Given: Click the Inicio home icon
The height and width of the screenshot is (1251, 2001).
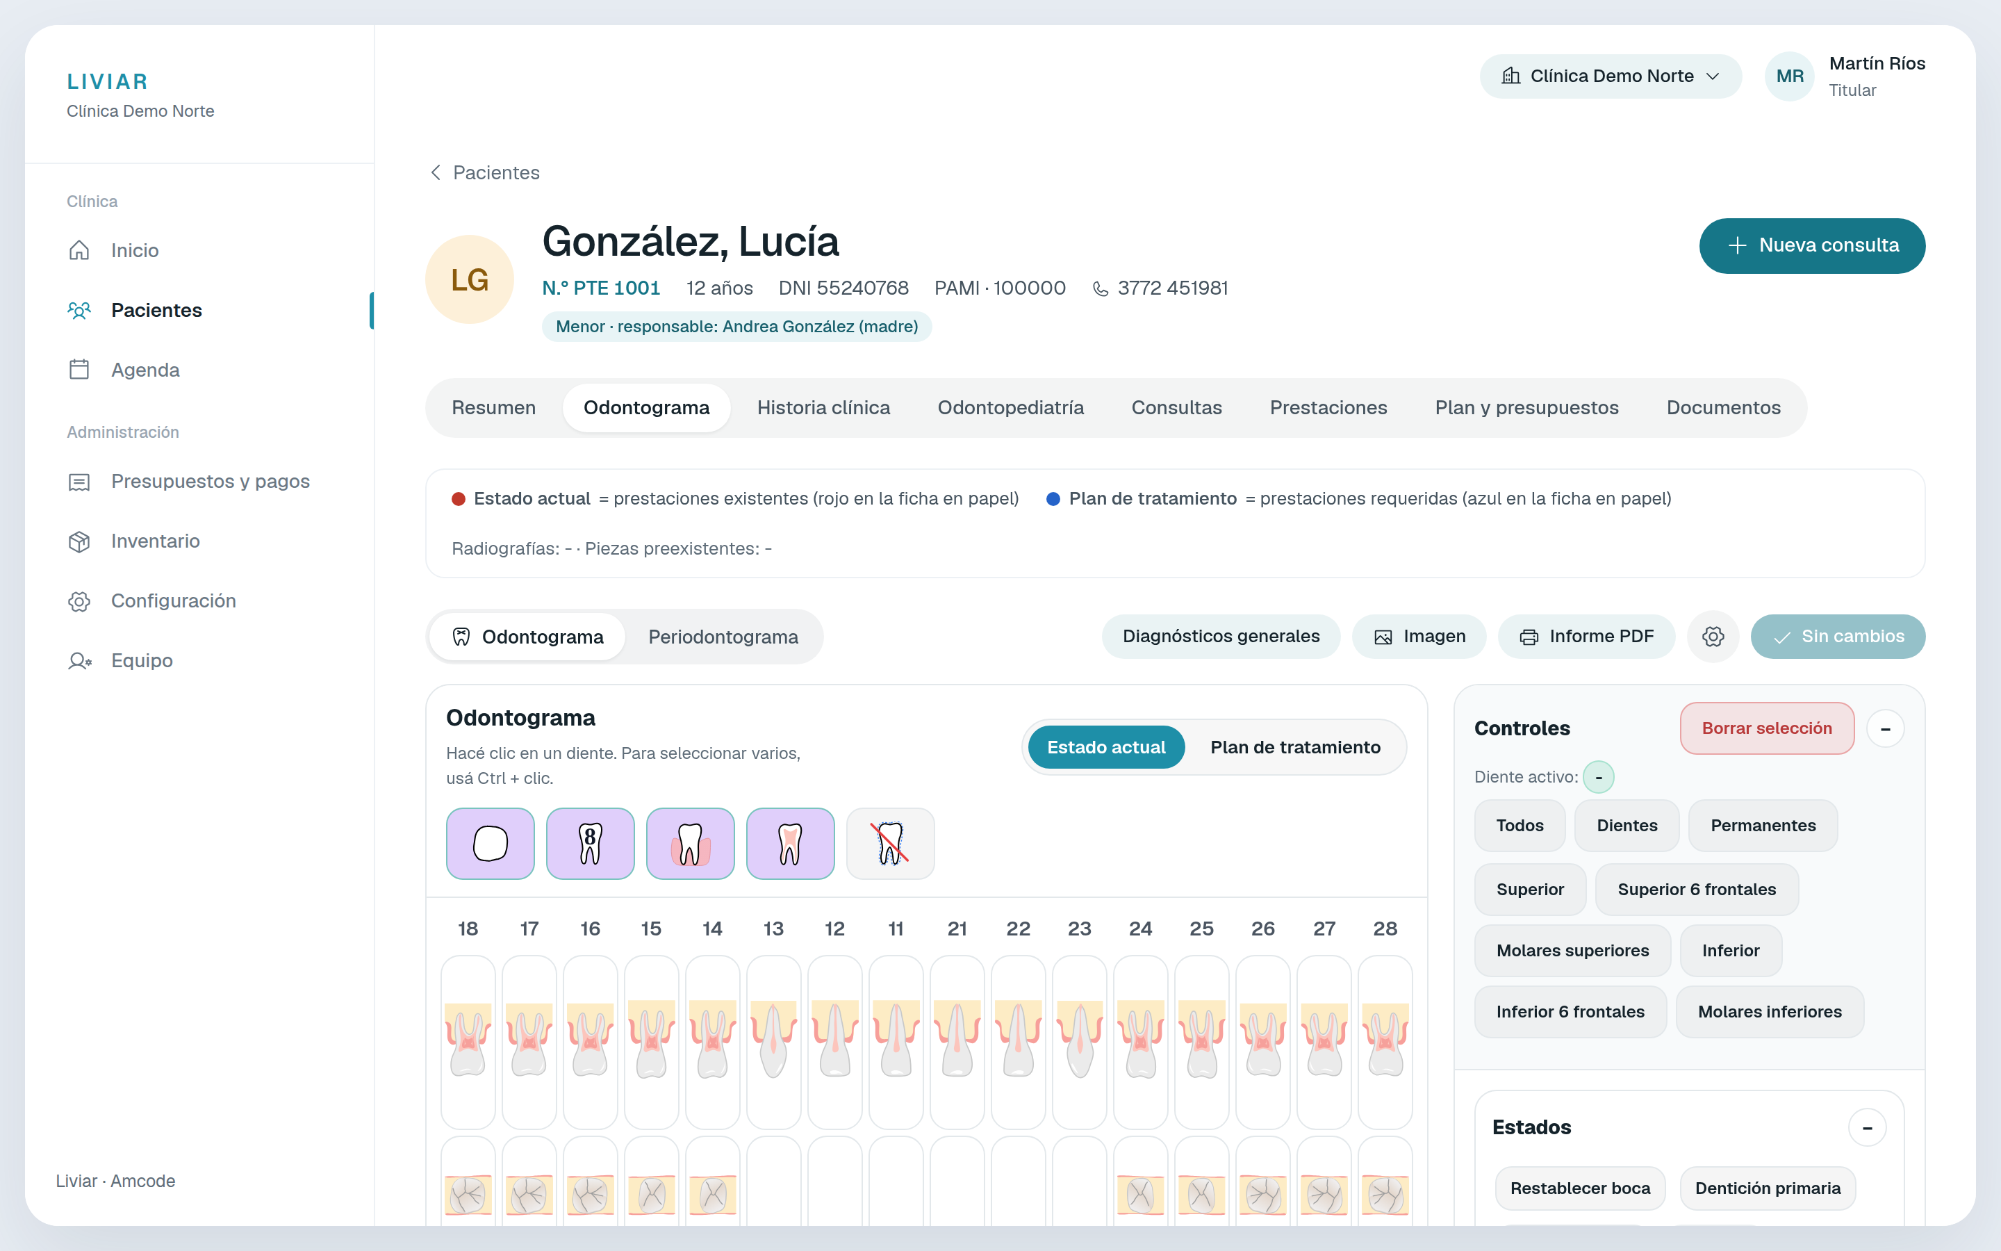Looking at the screenshot, I should point(79,250).
